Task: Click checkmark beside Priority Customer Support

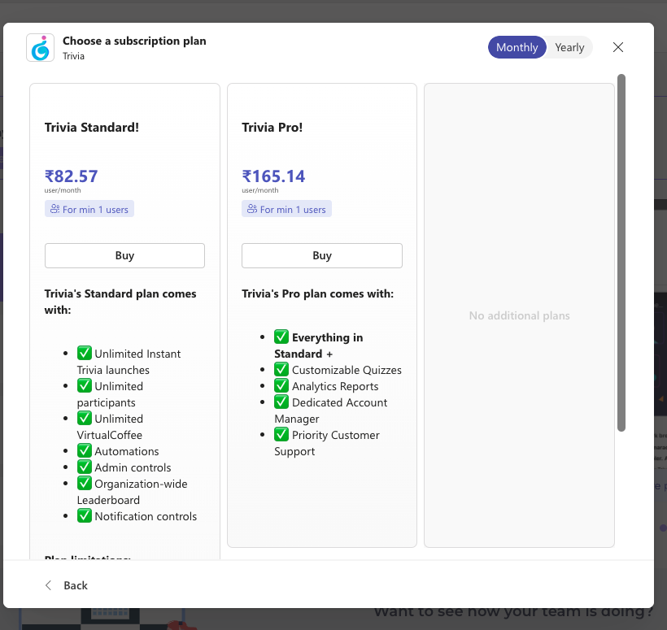Action: (x=281, y=434)
